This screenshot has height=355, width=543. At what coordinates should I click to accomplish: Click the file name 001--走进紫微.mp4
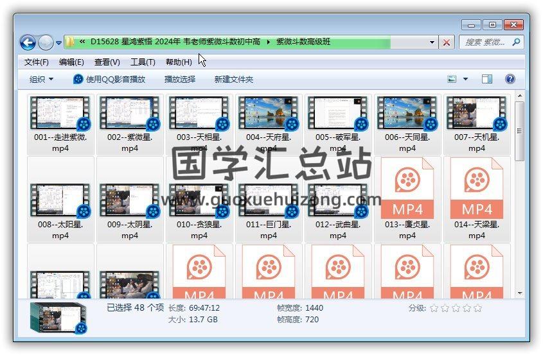tap(60, 143)
